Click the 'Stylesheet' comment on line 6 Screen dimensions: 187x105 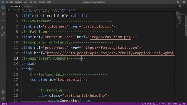(x=41, y=21)
